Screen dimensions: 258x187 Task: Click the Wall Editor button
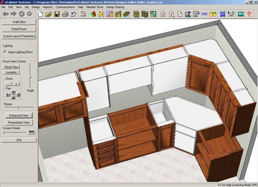19,22
